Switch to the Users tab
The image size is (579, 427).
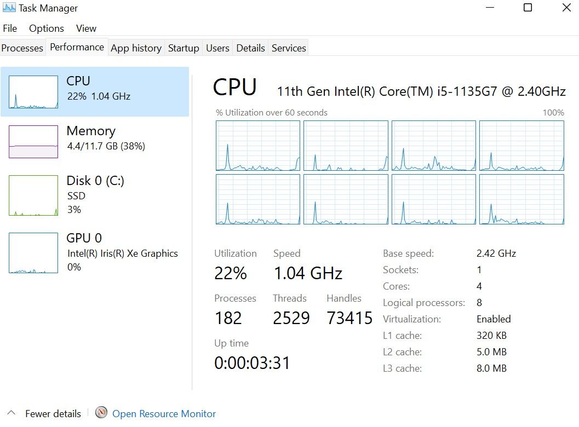pyautogui.click(x=217, y=48)
